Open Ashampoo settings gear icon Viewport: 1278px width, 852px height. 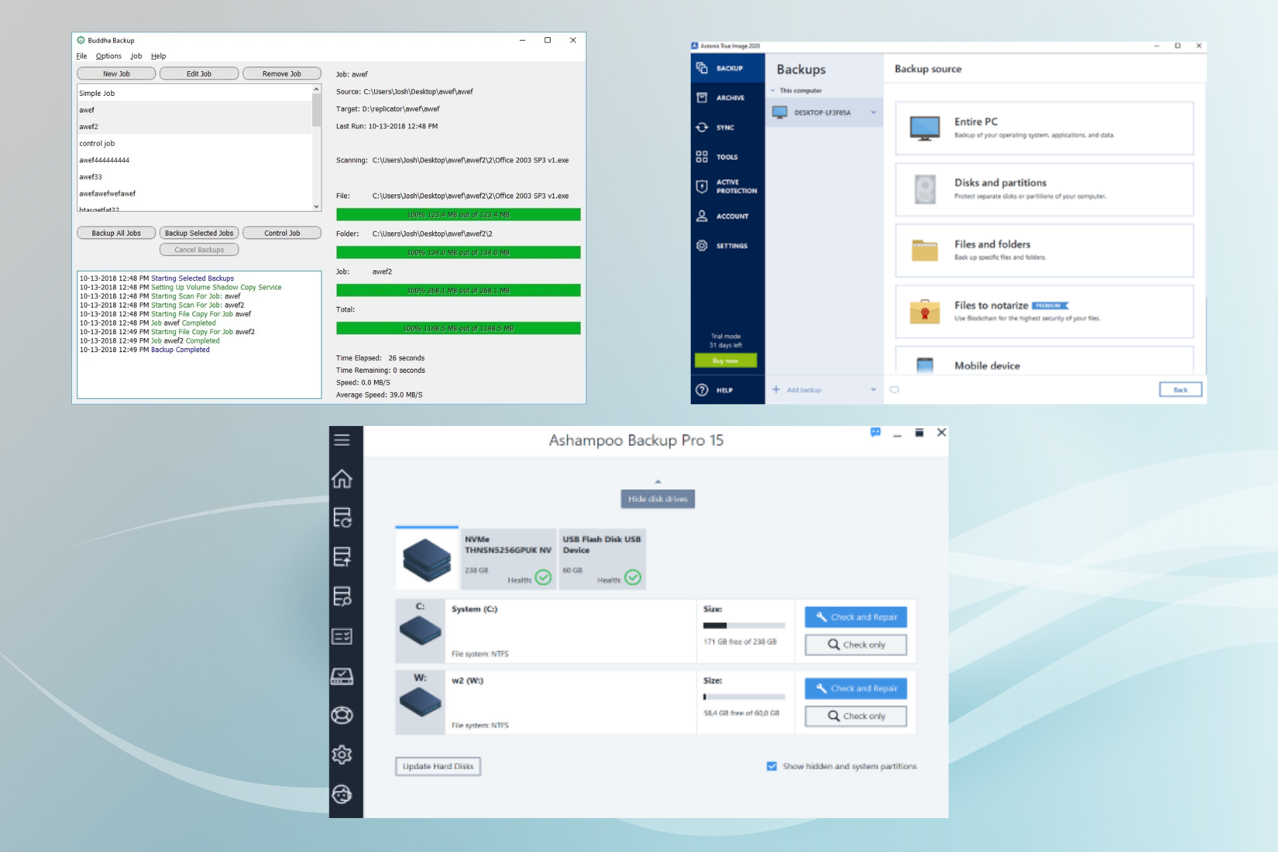pyautogui.click(x=342, y=754)
